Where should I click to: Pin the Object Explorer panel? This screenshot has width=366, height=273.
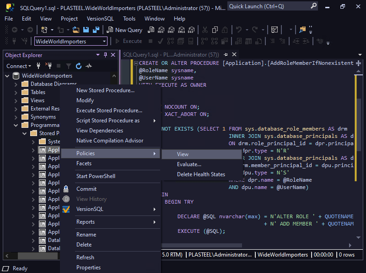point(105,55)
